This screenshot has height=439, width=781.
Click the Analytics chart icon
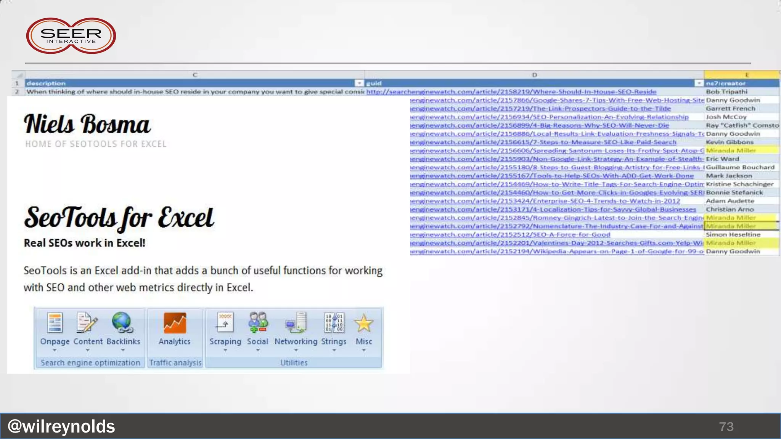pos(175,323)
